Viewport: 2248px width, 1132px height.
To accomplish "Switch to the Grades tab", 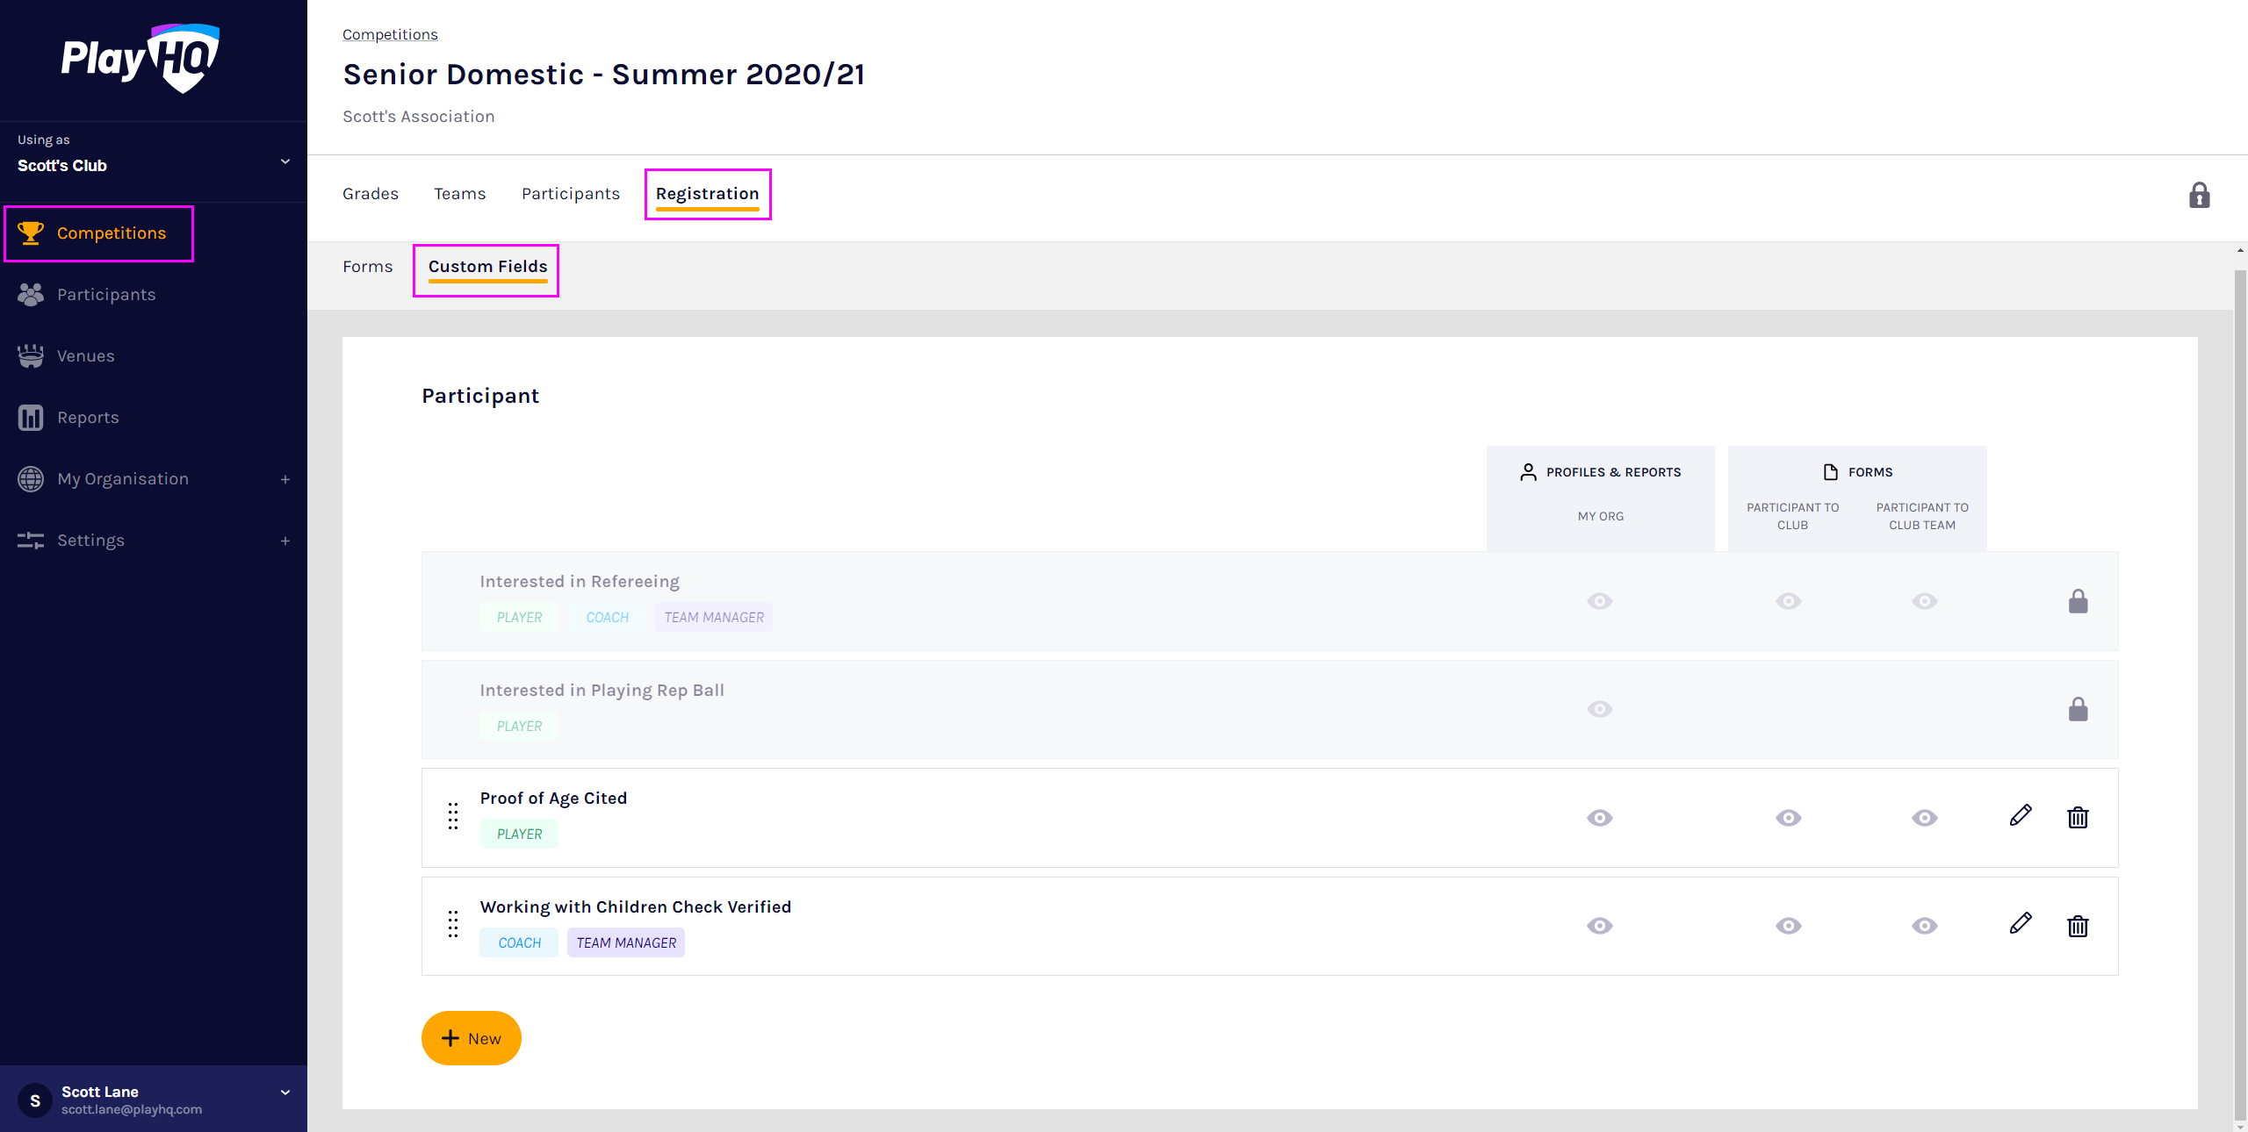I will (371, 194).
